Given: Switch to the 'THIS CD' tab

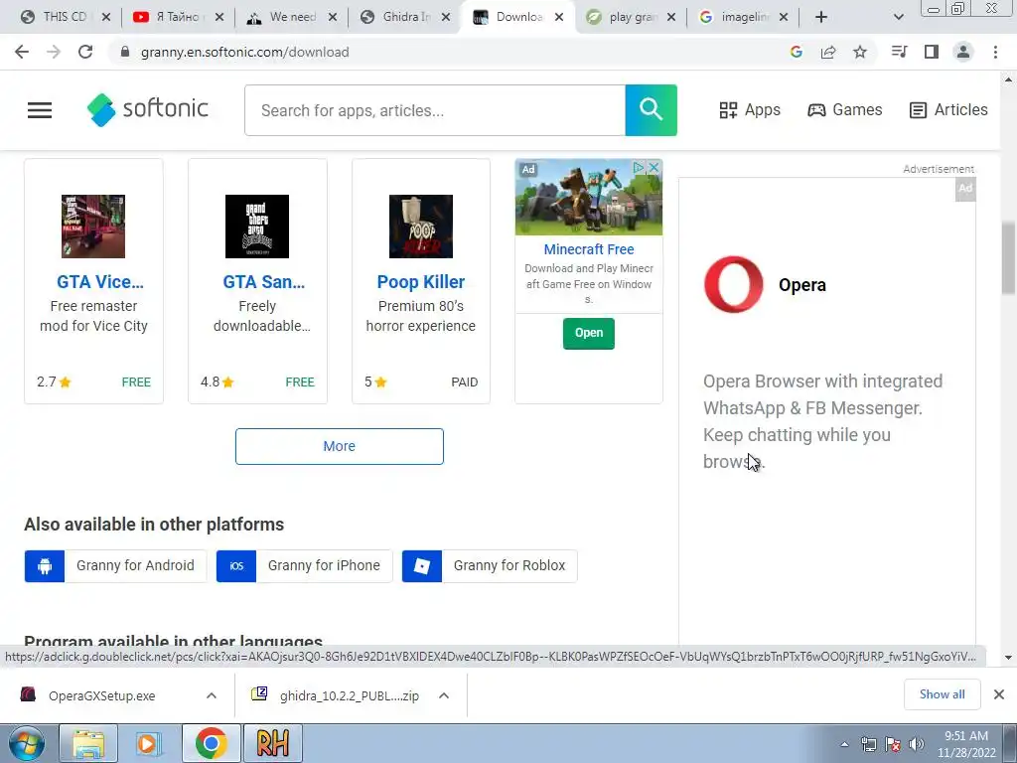Looking at the screenshot, I should (64, 17).
